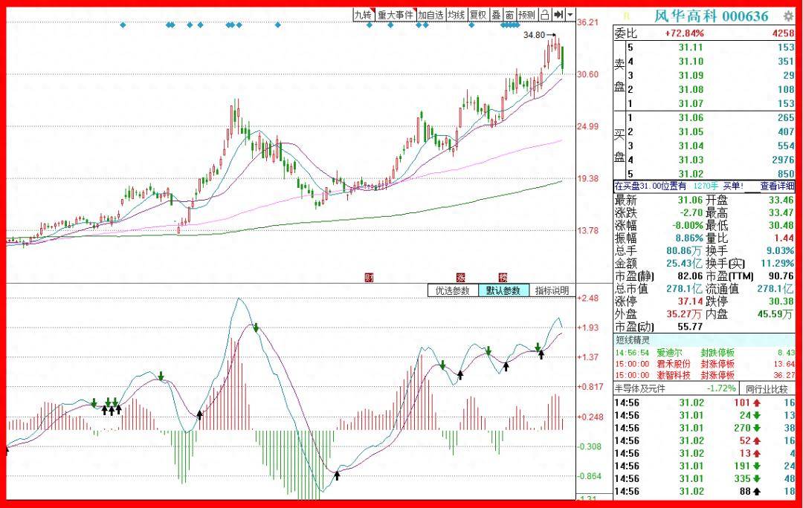
Task: Open settings gear next to 风华高科
Action: pos(788,16)
